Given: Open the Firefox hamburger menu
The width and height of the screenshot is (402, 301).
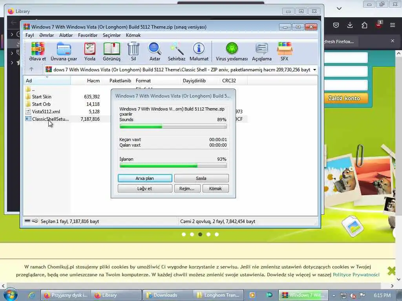Looking at the screenshot, I should 393,25.
